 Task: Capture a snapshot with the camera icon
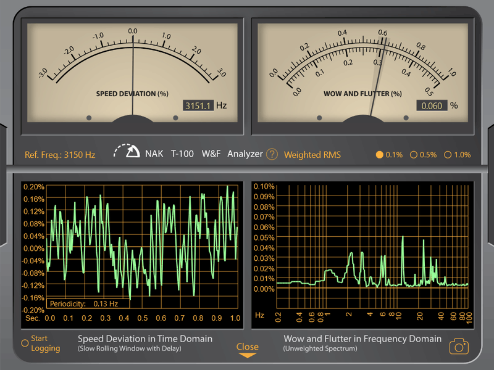pyautogui.click(x=458, y=346)
